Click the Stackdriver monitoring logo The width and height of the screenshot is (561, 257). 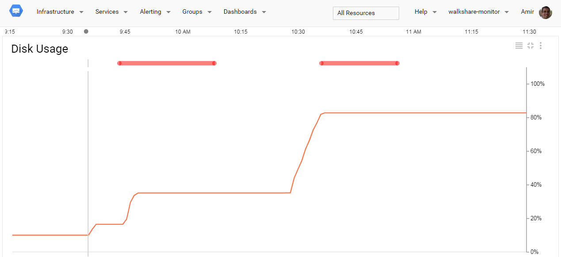(x=16, y=12)
